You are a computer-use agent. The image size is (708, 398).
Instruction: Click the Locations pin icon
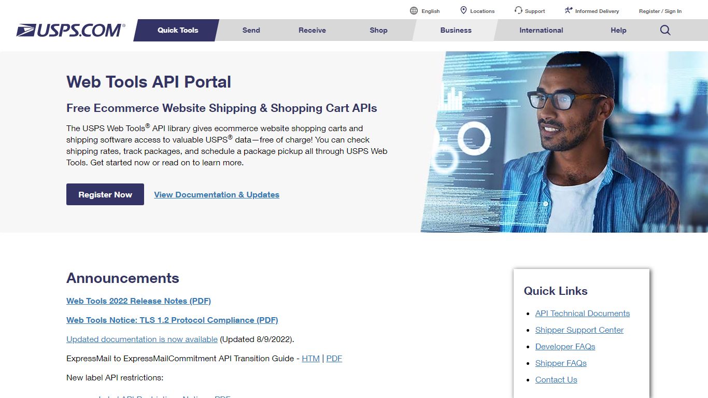point(463,10)
